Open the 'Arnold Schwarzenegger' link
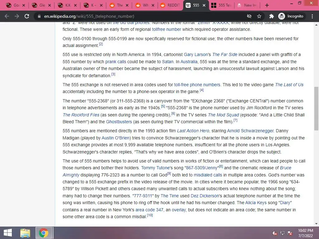 click(x=250, y=131)
